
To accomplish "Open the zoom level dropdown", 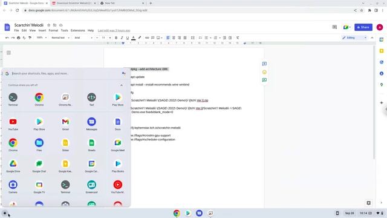I will pyautogui.click(x=42, y=38).
